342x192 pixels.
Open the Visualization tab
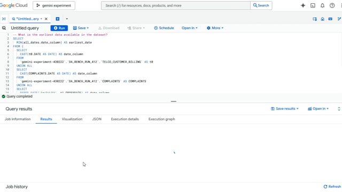click(x=72, y=119)
